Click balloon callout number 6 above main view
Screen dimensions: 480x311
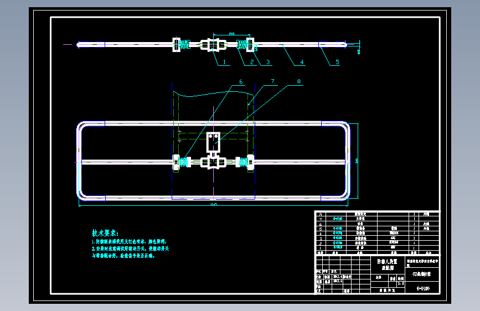click(x=241, y=81)
